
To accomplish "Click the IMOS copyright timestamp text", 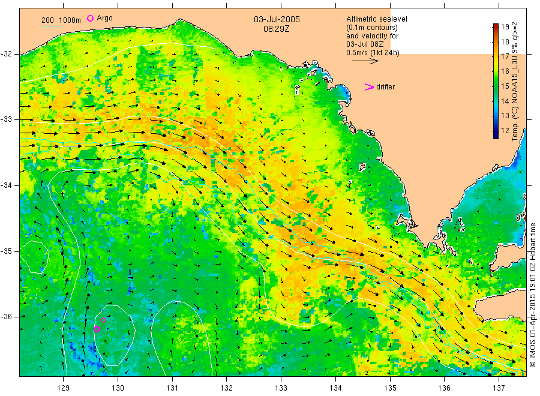I will pyautogui.click(x=533, y=295).
